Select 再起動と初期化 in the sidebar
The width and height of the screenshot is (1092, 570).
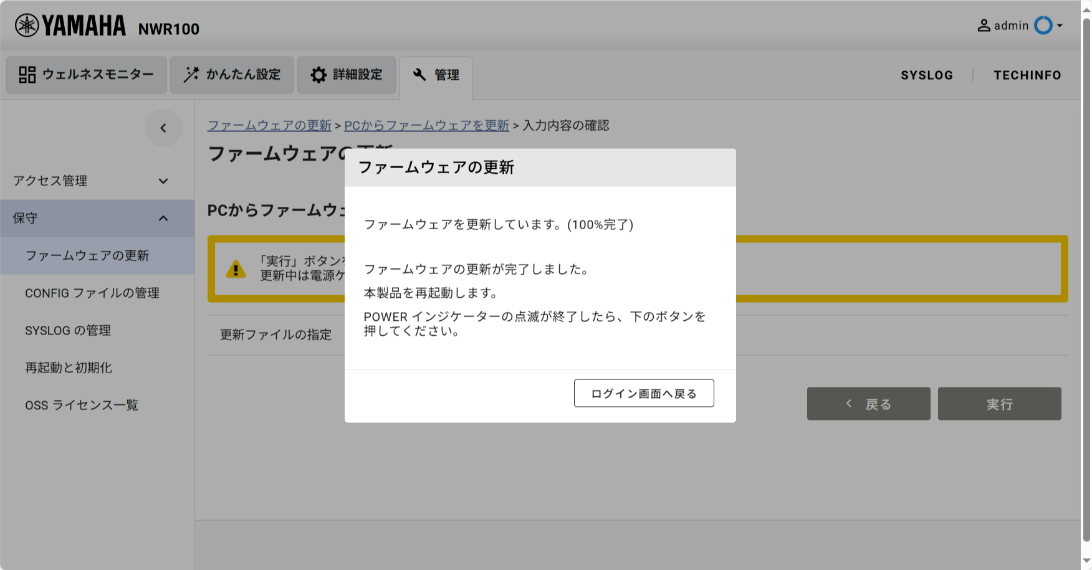pos(69,368)
